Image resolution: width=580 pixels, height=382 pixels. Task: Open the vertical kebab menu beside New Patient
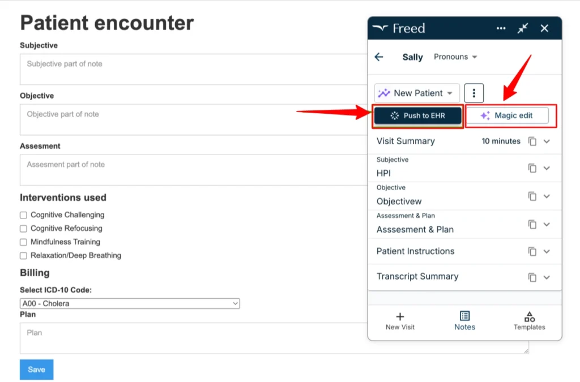coord(474,93)
